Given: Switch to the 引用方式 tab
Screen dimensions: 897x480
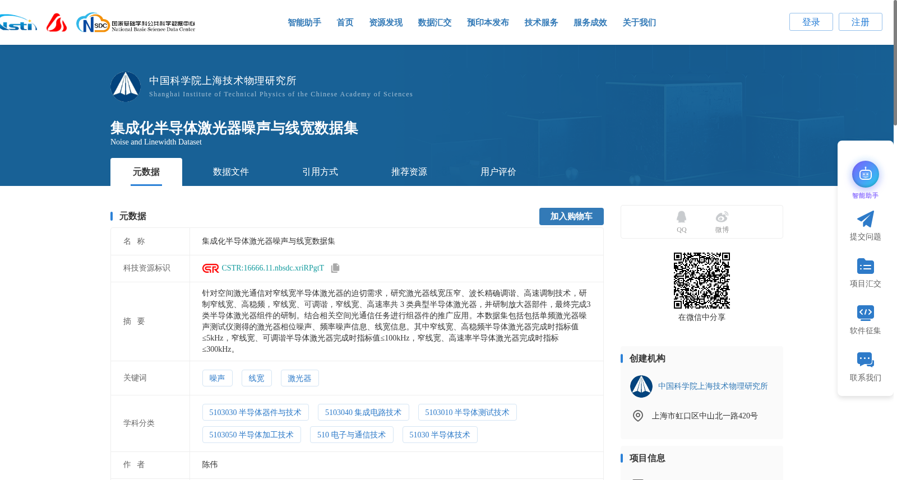Looking at the screenshot, I should (320, 172).
